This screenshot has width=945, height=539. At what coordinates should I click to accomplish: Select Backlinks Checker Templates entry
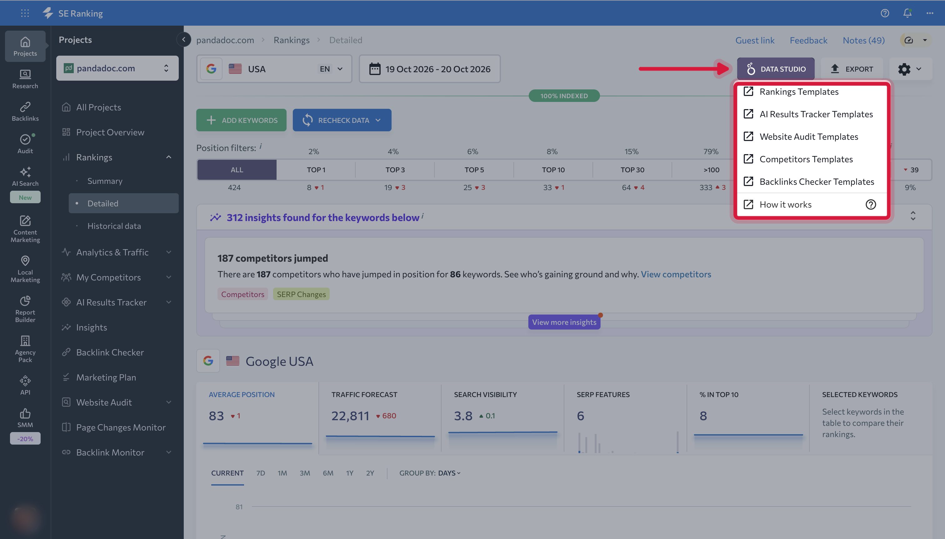click(x=812, y=182)
